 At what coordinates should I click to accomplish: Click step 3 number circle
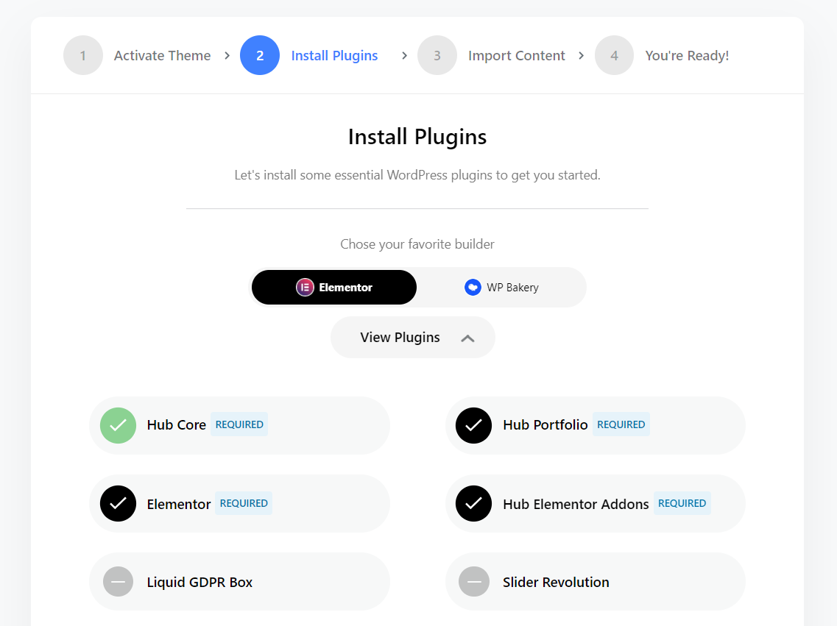click(437, 56)
